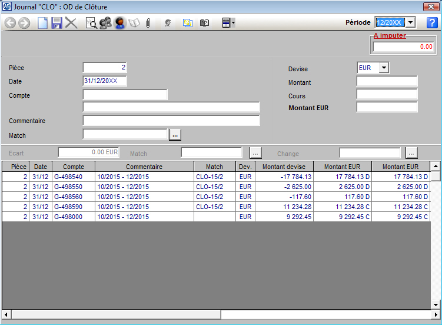442x325 pixels.
Task: Expand the Devise EUR dropdown
Action: point(384,68)
